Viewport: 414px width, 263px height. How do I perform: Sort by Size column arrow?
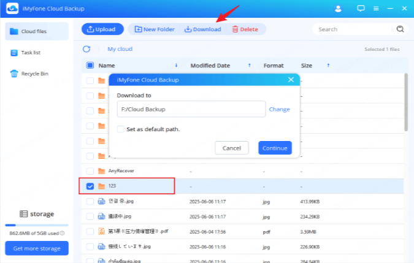tap(328, 65)
